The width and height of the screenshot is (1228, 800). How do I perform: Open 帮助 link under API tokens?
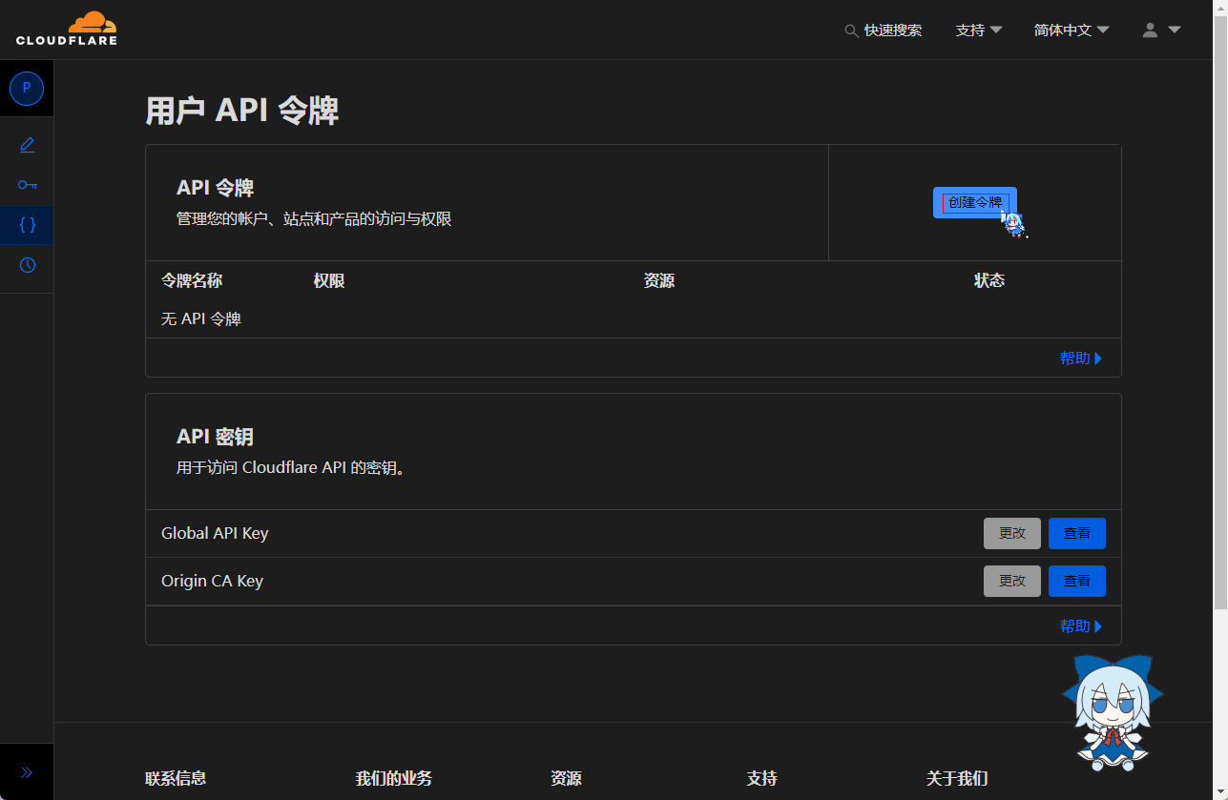coord(1080,359)
